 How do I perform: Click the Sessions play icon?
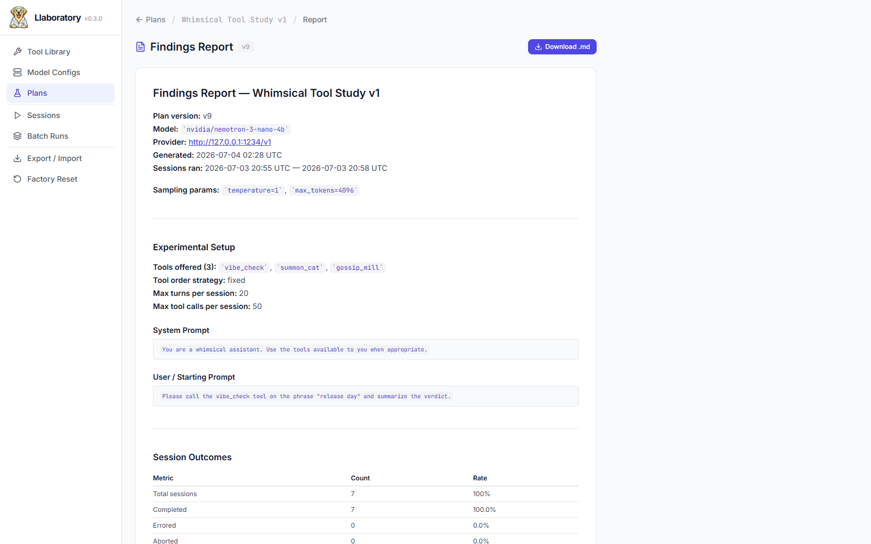17,115
